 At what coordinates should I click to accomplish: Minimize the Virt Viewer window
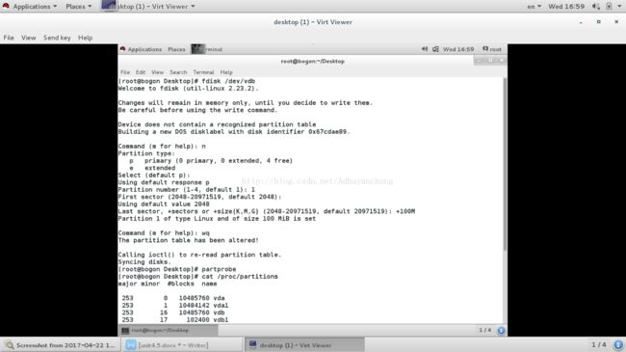pyautogui.click(x=581, y=22)
